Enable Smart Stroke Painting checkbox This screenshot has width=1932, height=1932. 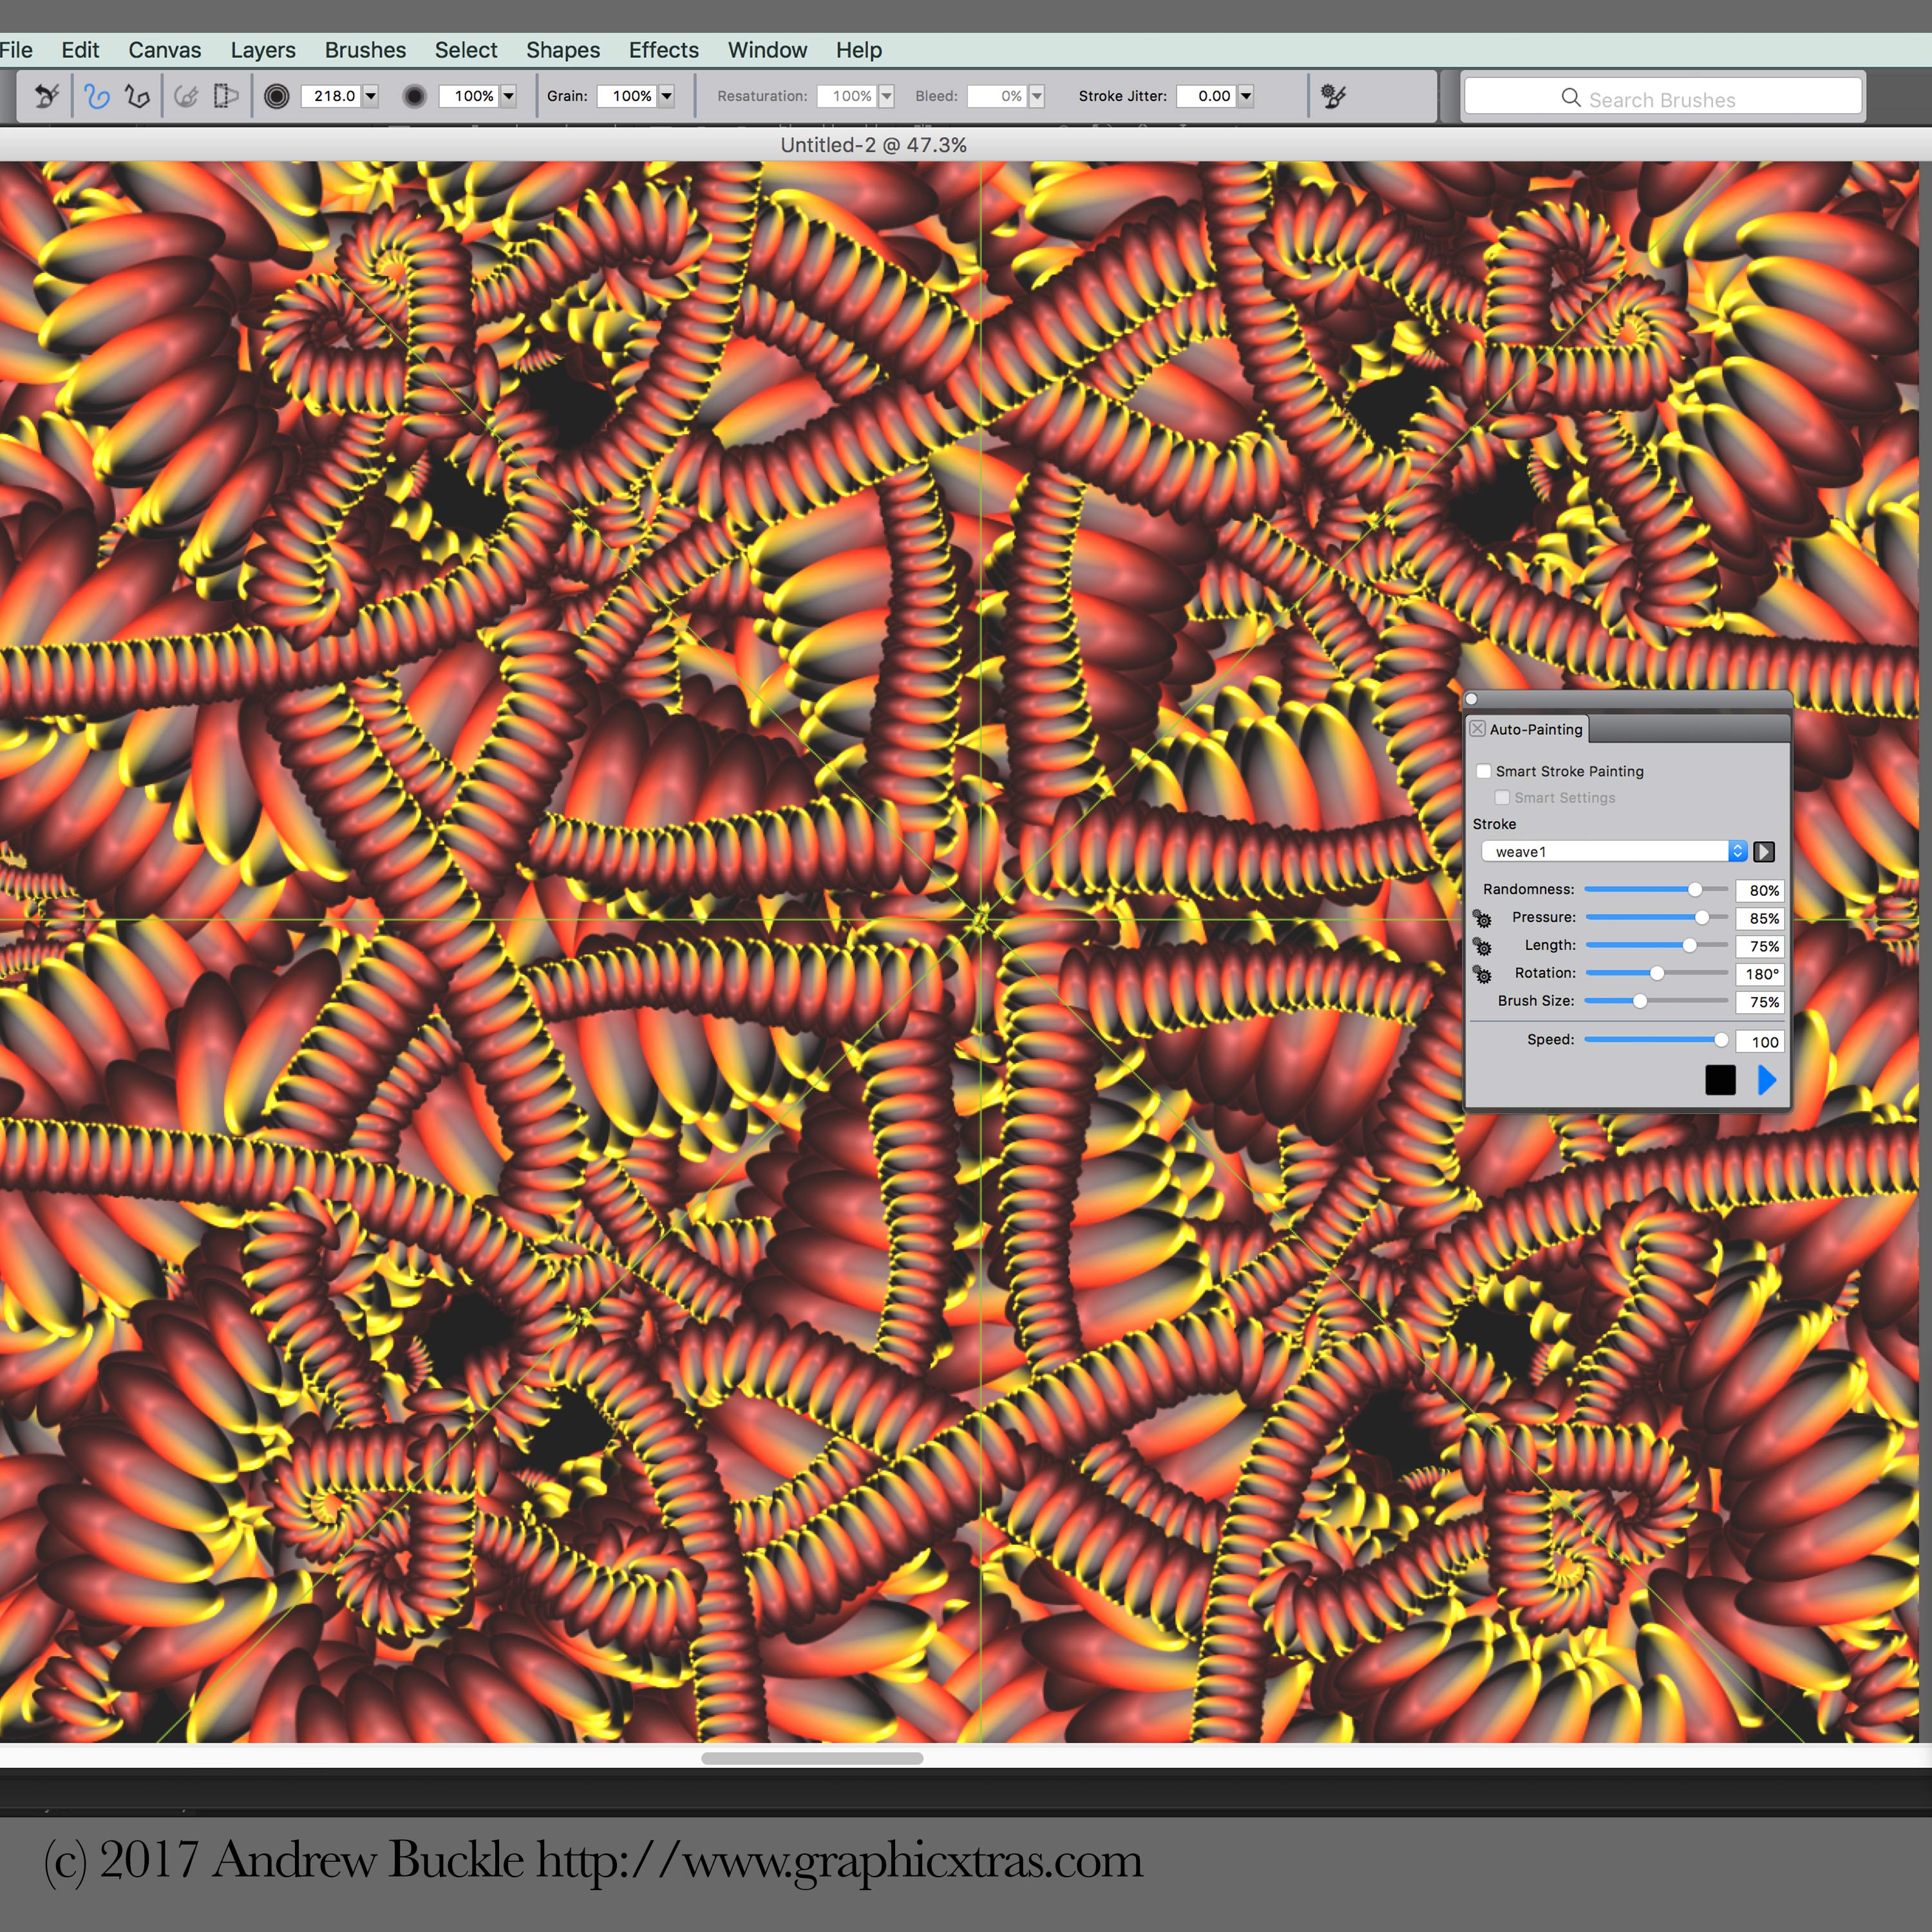1484,771
